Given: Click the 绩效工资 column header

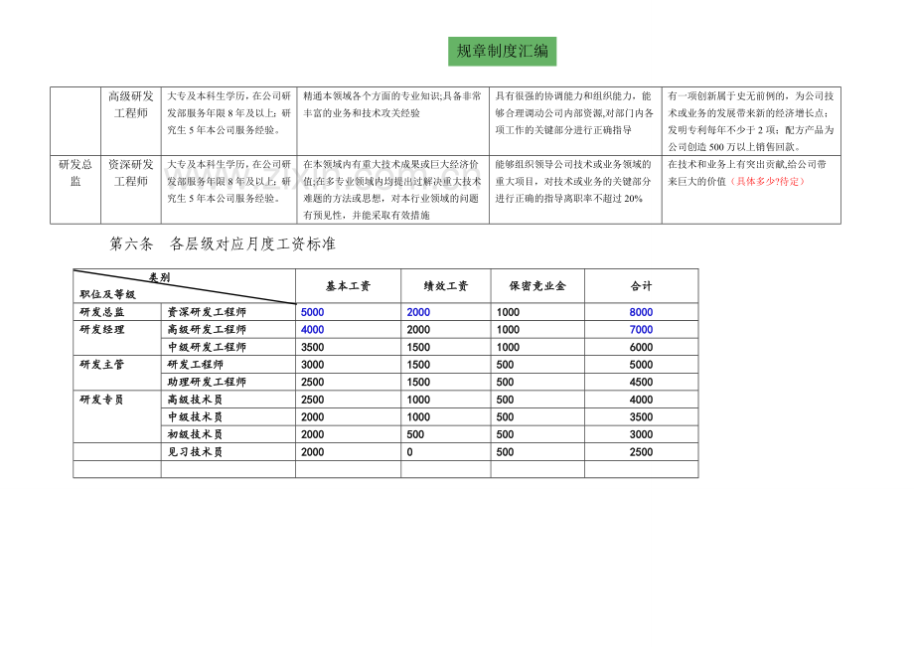Looking at the screenshot, I should click(446, 285).
